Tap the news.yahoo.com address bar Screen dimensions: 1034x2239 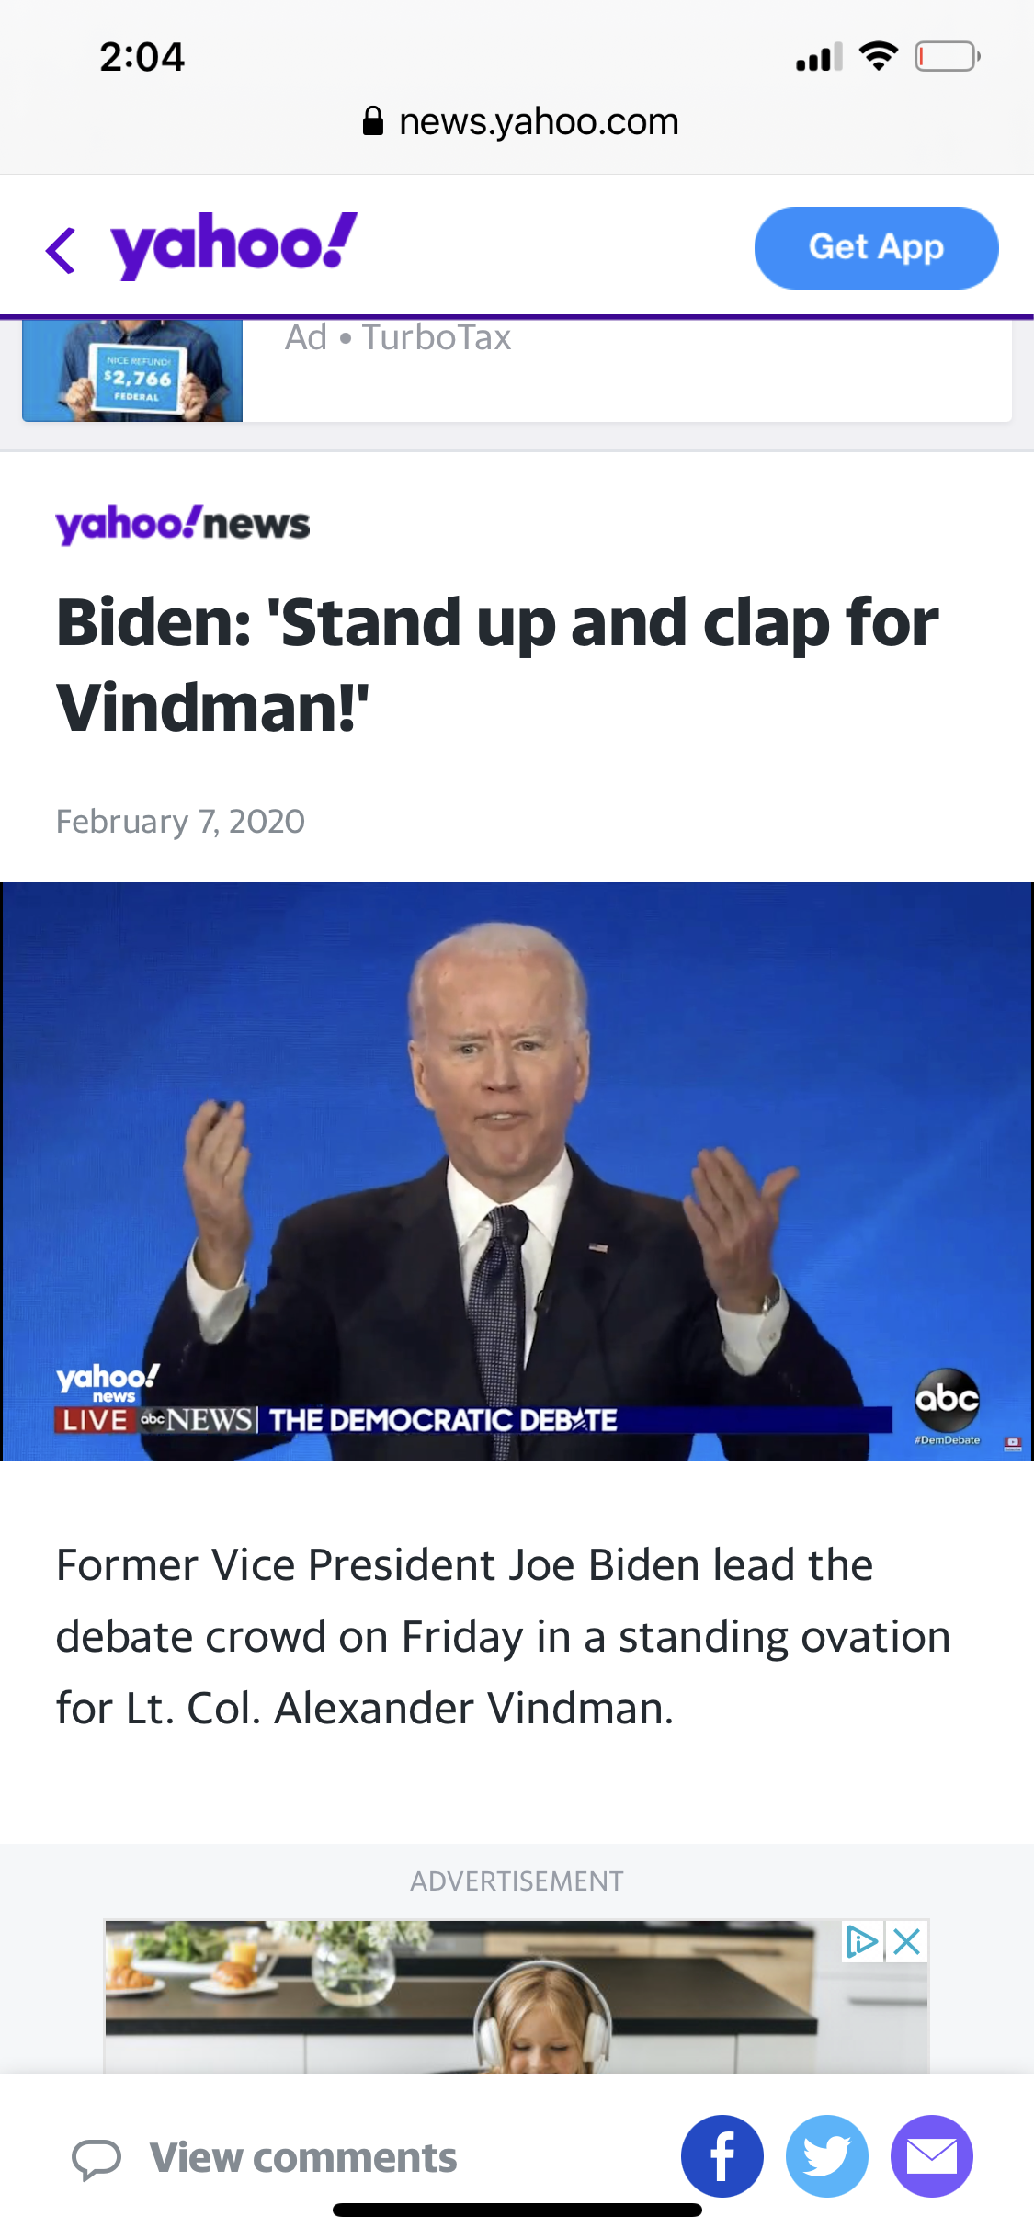(520, 121)
